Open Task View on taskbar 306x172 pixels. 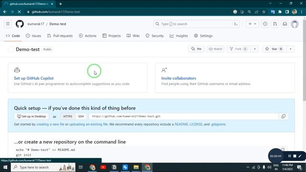point(81,167)
